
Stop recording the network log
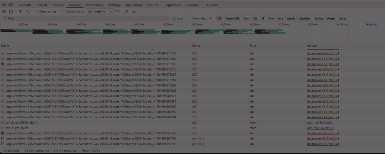tap(4, 11)
